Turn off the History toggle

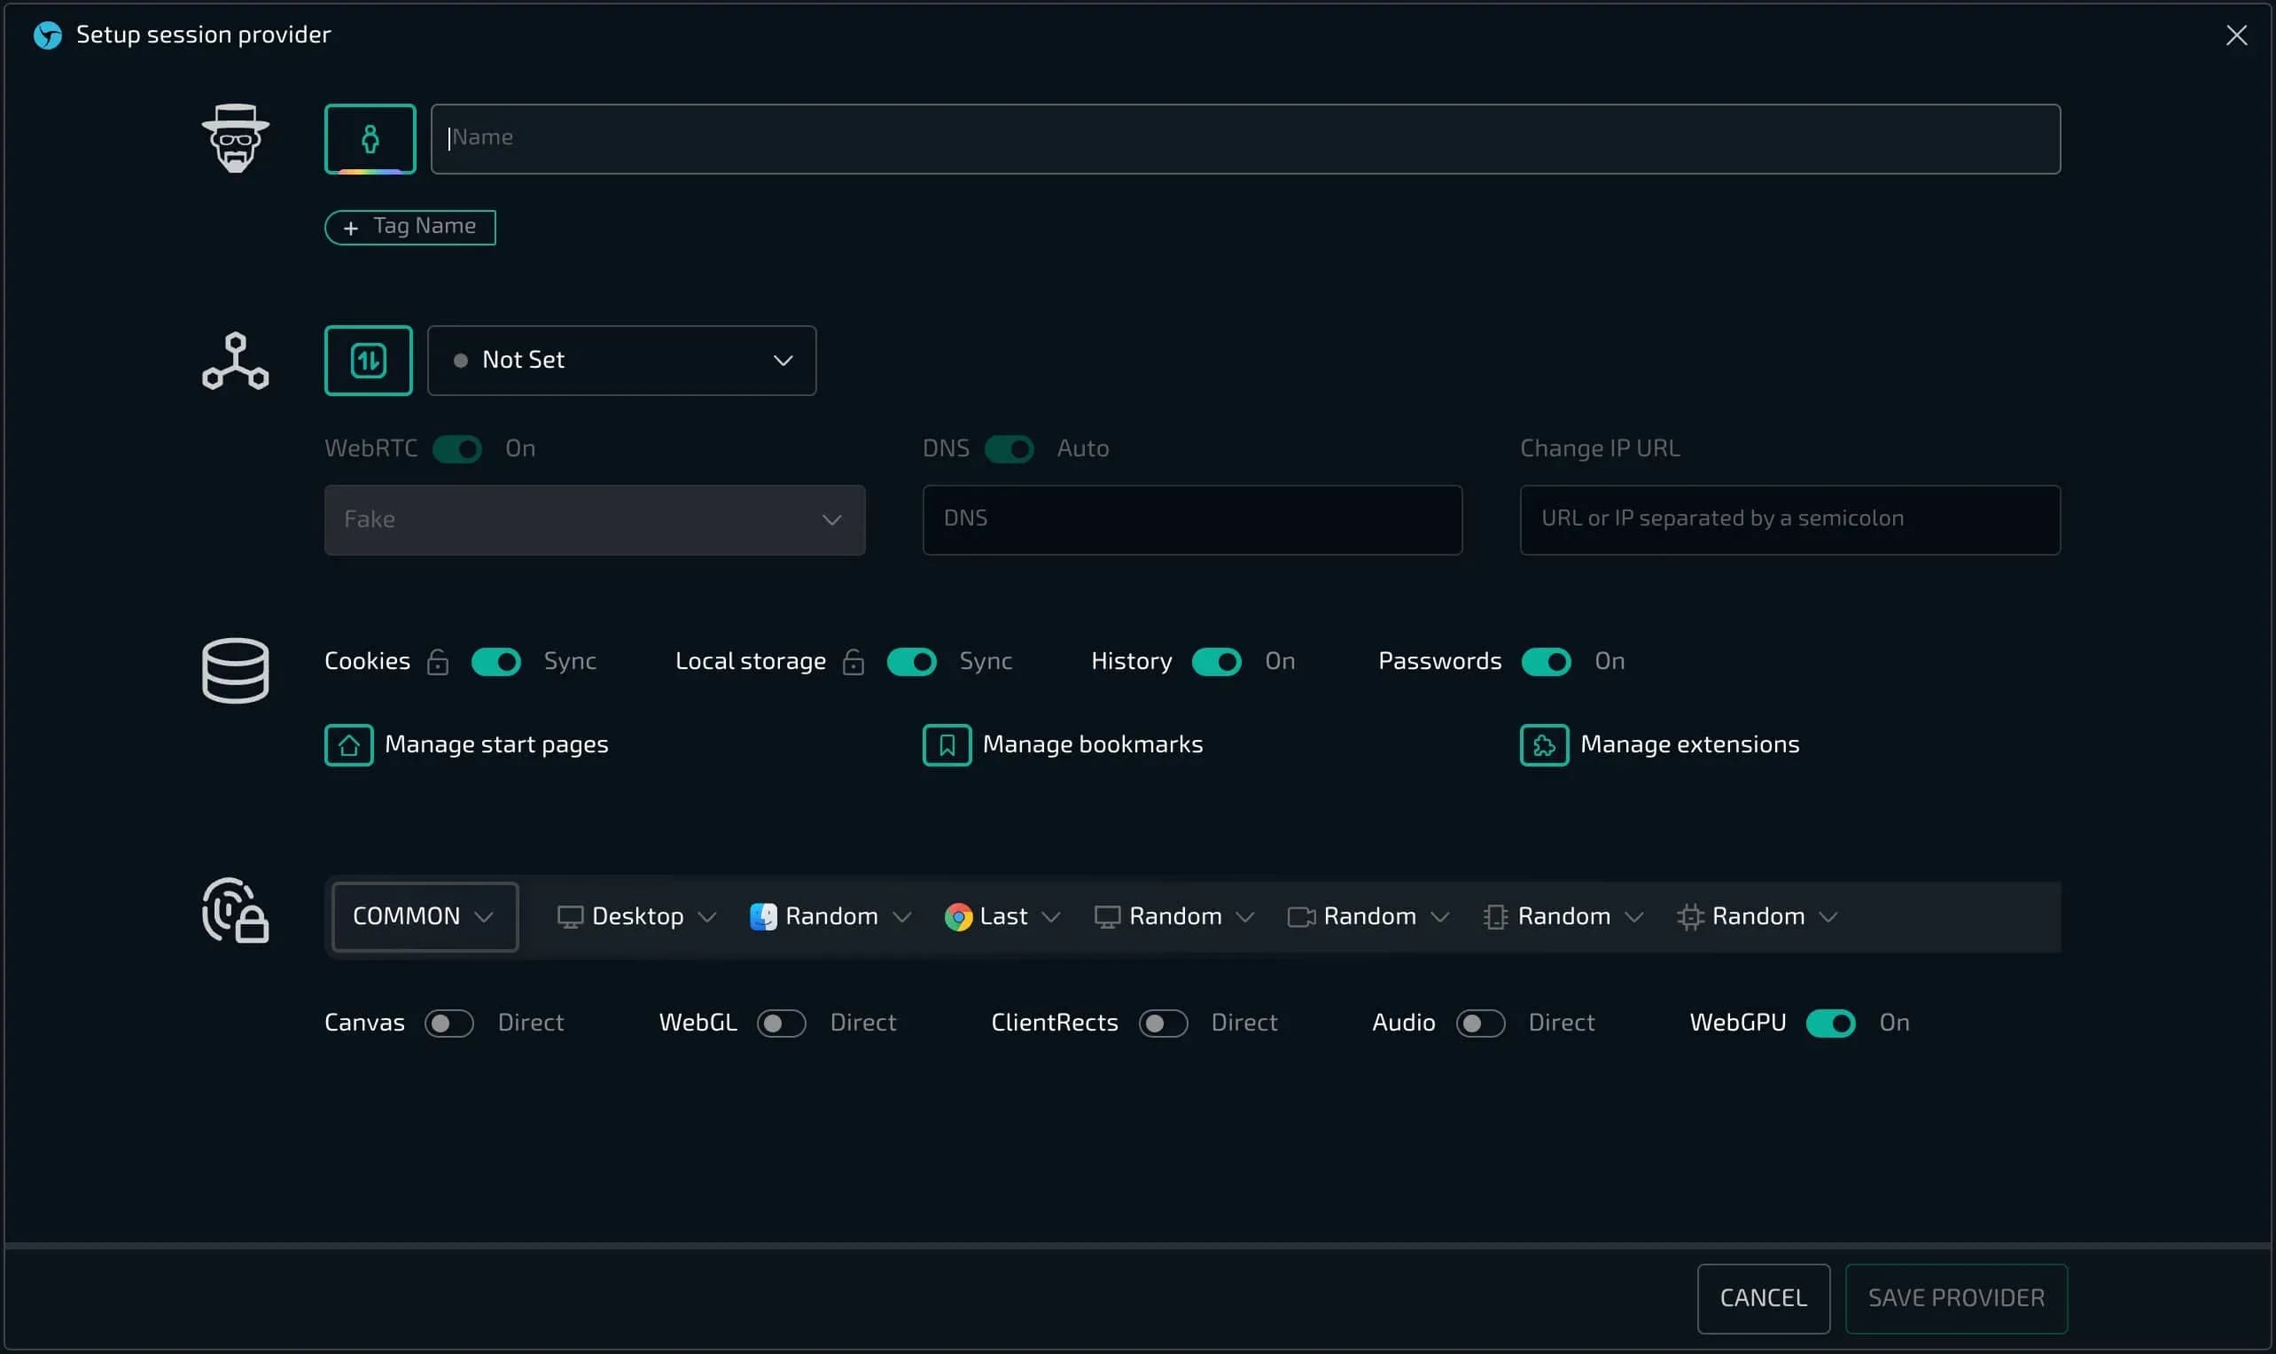click(1216, 661)
